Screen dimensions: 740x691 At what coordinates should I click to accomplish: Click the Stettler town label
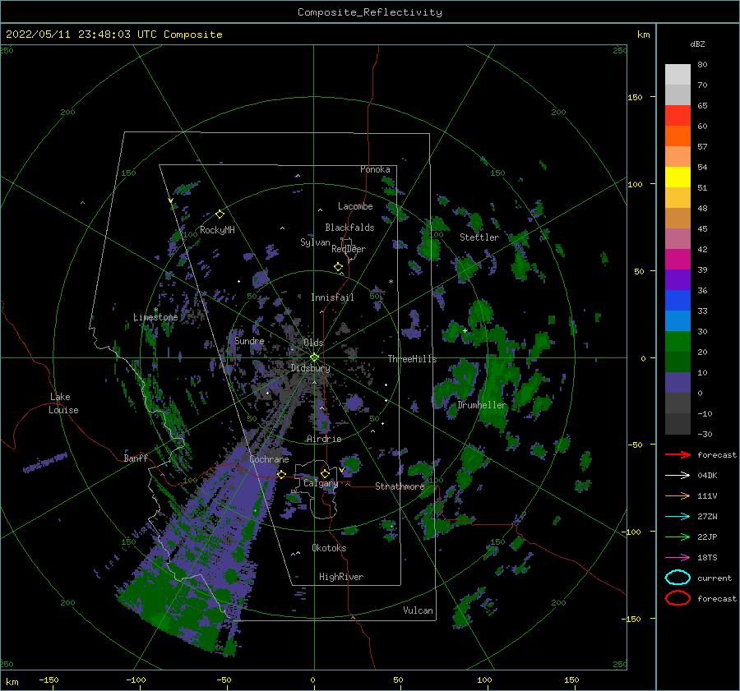click(x=479, y=237)
